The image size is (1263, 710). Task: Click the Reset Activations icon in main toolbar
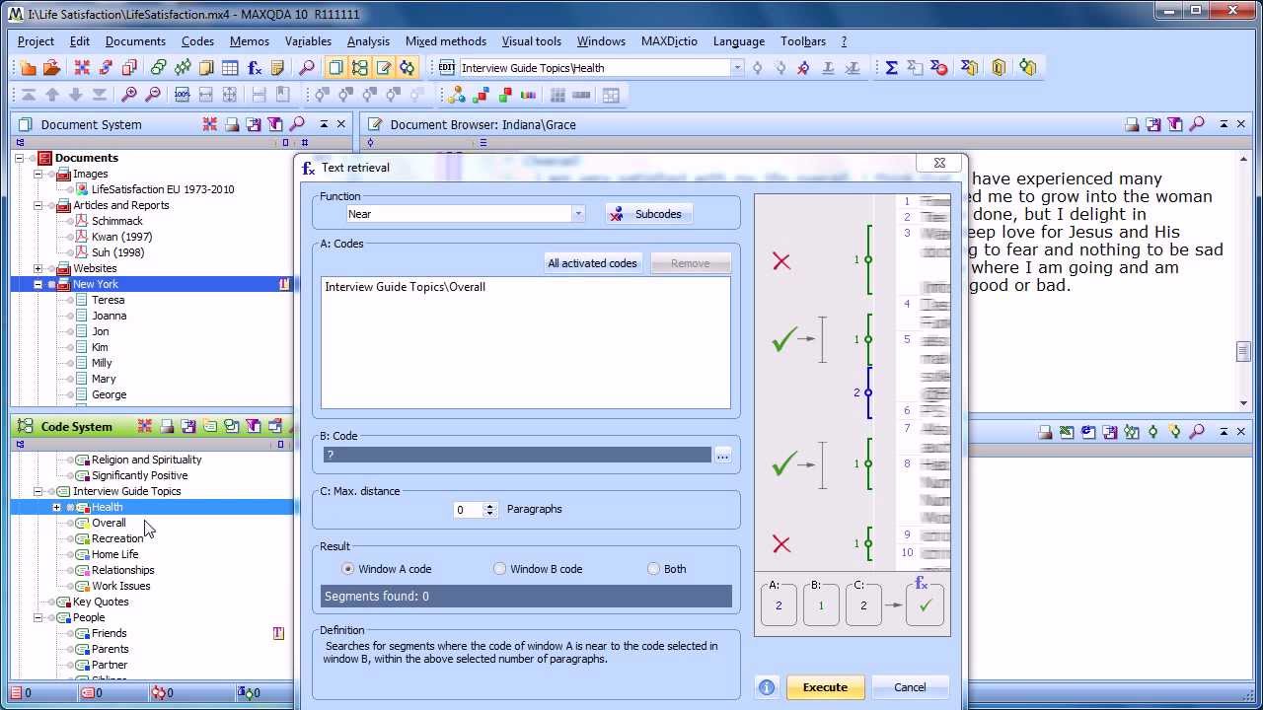[x=82, y=68]
